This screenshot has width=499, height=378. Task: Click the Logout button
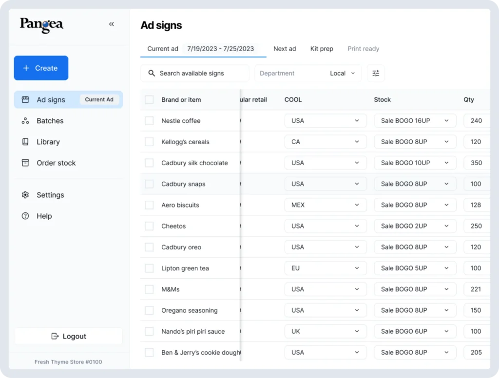(x=68, y=336)
